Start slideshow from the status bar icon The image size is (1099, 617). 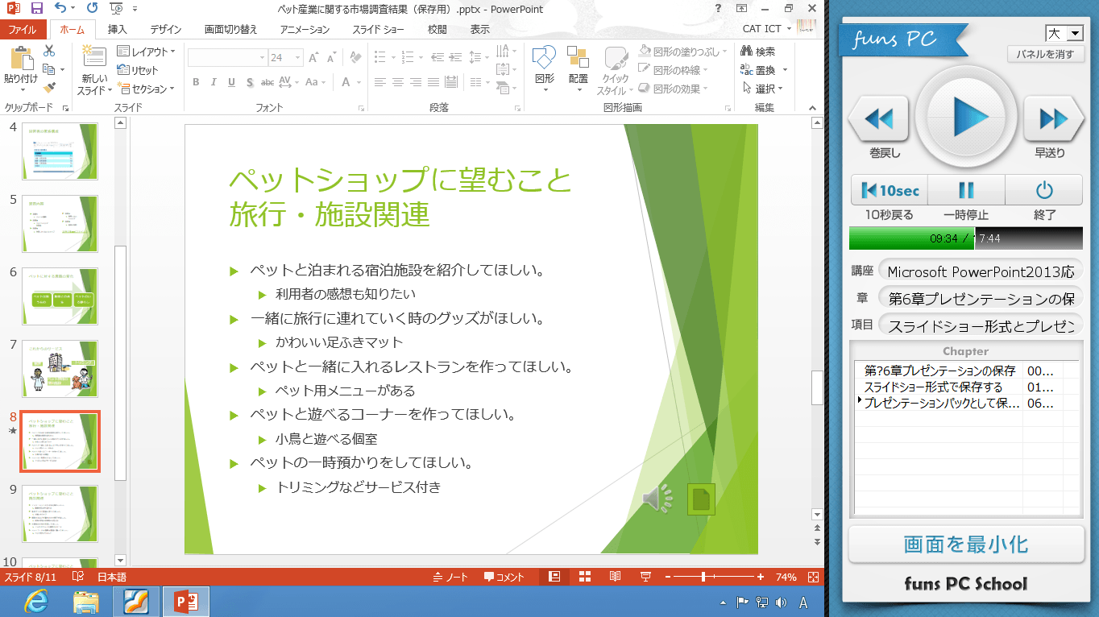[x=645, y=576]
